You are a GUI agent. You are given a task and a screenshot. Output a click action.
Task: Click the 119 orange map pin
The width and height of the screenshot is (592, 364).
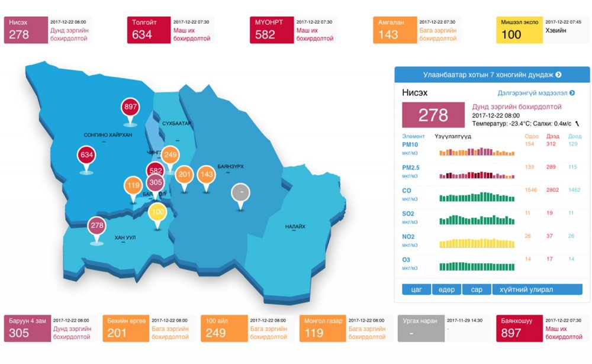point(133,186)
